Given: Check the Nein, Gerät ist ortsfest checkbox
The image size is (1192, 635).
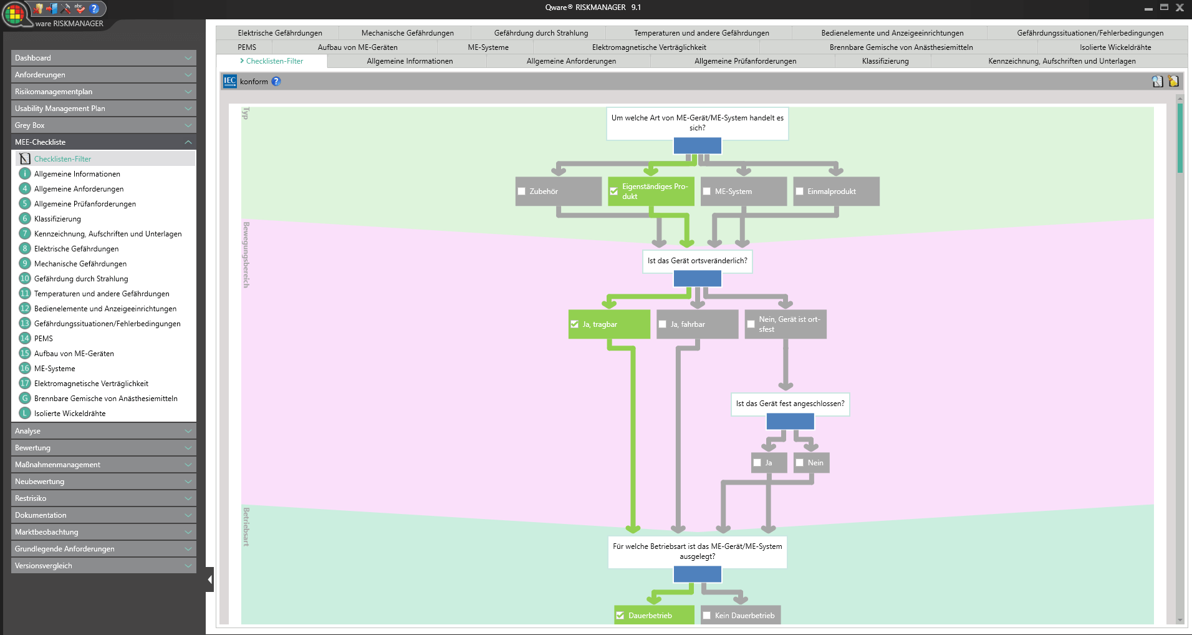Looking at the screenshot, I should coord(751,324).
